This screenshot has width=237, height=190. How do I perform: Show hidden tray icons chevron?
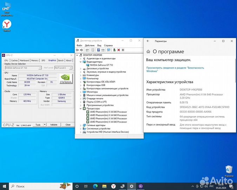[193, 186]
